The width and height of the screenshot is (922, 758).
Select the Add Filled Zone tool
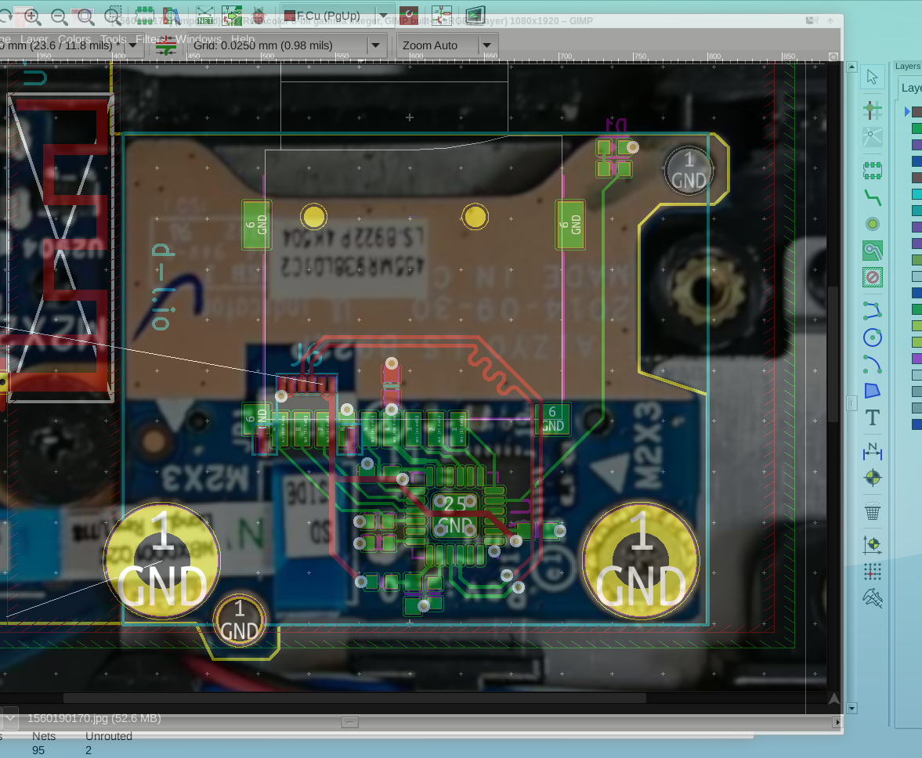[x=873, y=251]
